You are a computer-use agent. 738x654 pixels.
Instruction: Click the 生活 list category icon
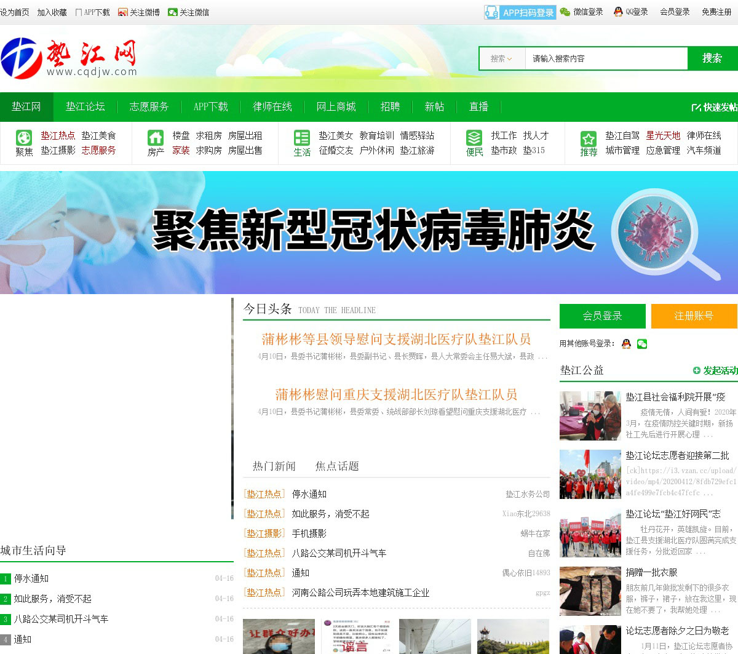(x=302, y=137)
